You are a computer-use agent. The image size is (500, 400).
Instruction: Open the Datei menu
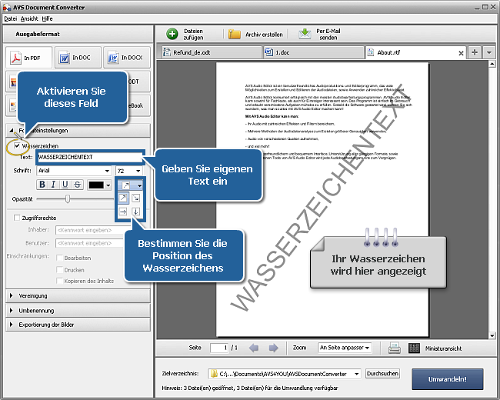pos(10,18)
